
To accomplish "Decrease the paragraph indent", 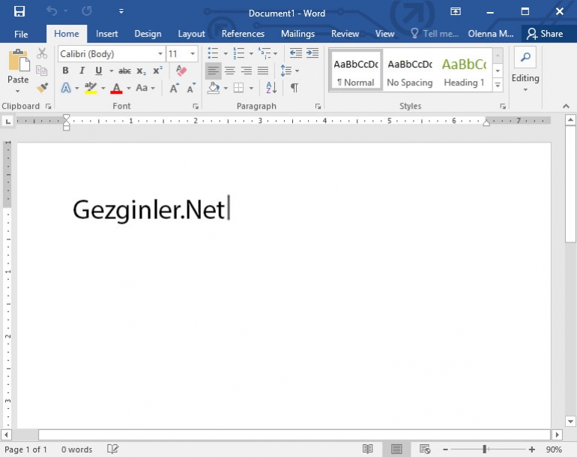I will (295, 53).
